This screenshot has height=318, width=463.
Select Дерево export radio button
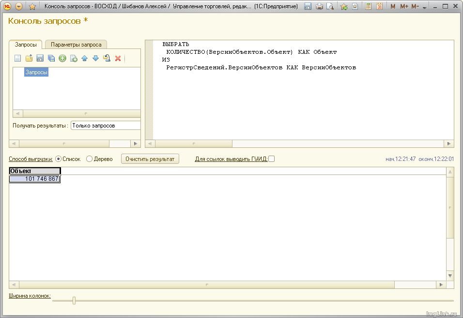point(89,159)
